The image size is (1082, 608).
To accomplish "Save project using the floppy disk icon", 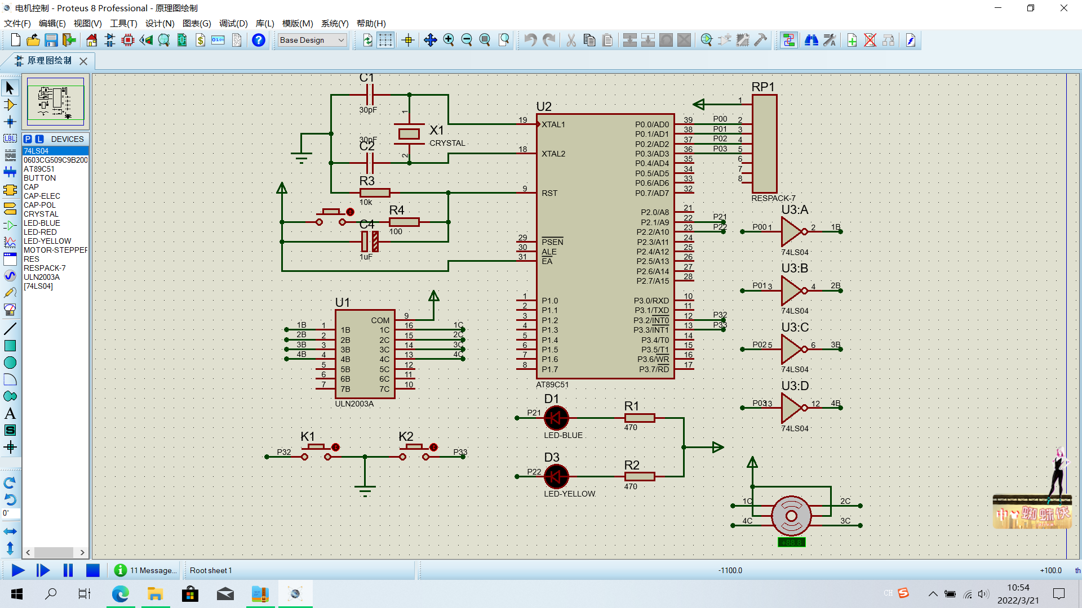I will [51, 40].
